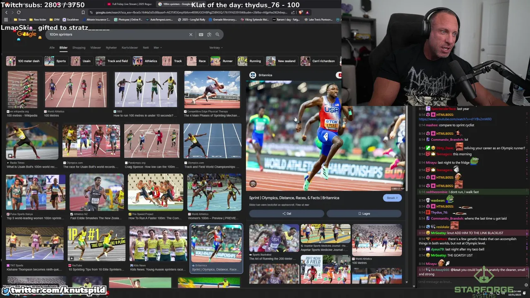Switch to the Shopping tab
The width and height of the screenshot is (530, 298).
click(x=79, y=48)
